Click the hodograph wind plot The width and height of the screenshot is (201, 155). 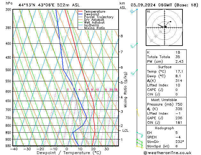click(x=164, y=27)
